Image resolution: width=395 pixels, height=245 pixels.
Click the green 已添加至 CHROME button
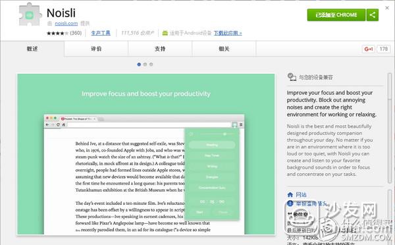[x=336, y=15]
